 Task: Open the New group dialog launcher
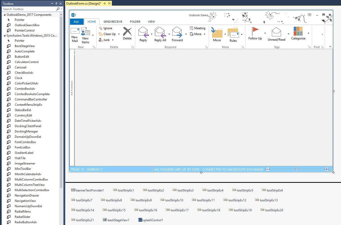point(94,47)
